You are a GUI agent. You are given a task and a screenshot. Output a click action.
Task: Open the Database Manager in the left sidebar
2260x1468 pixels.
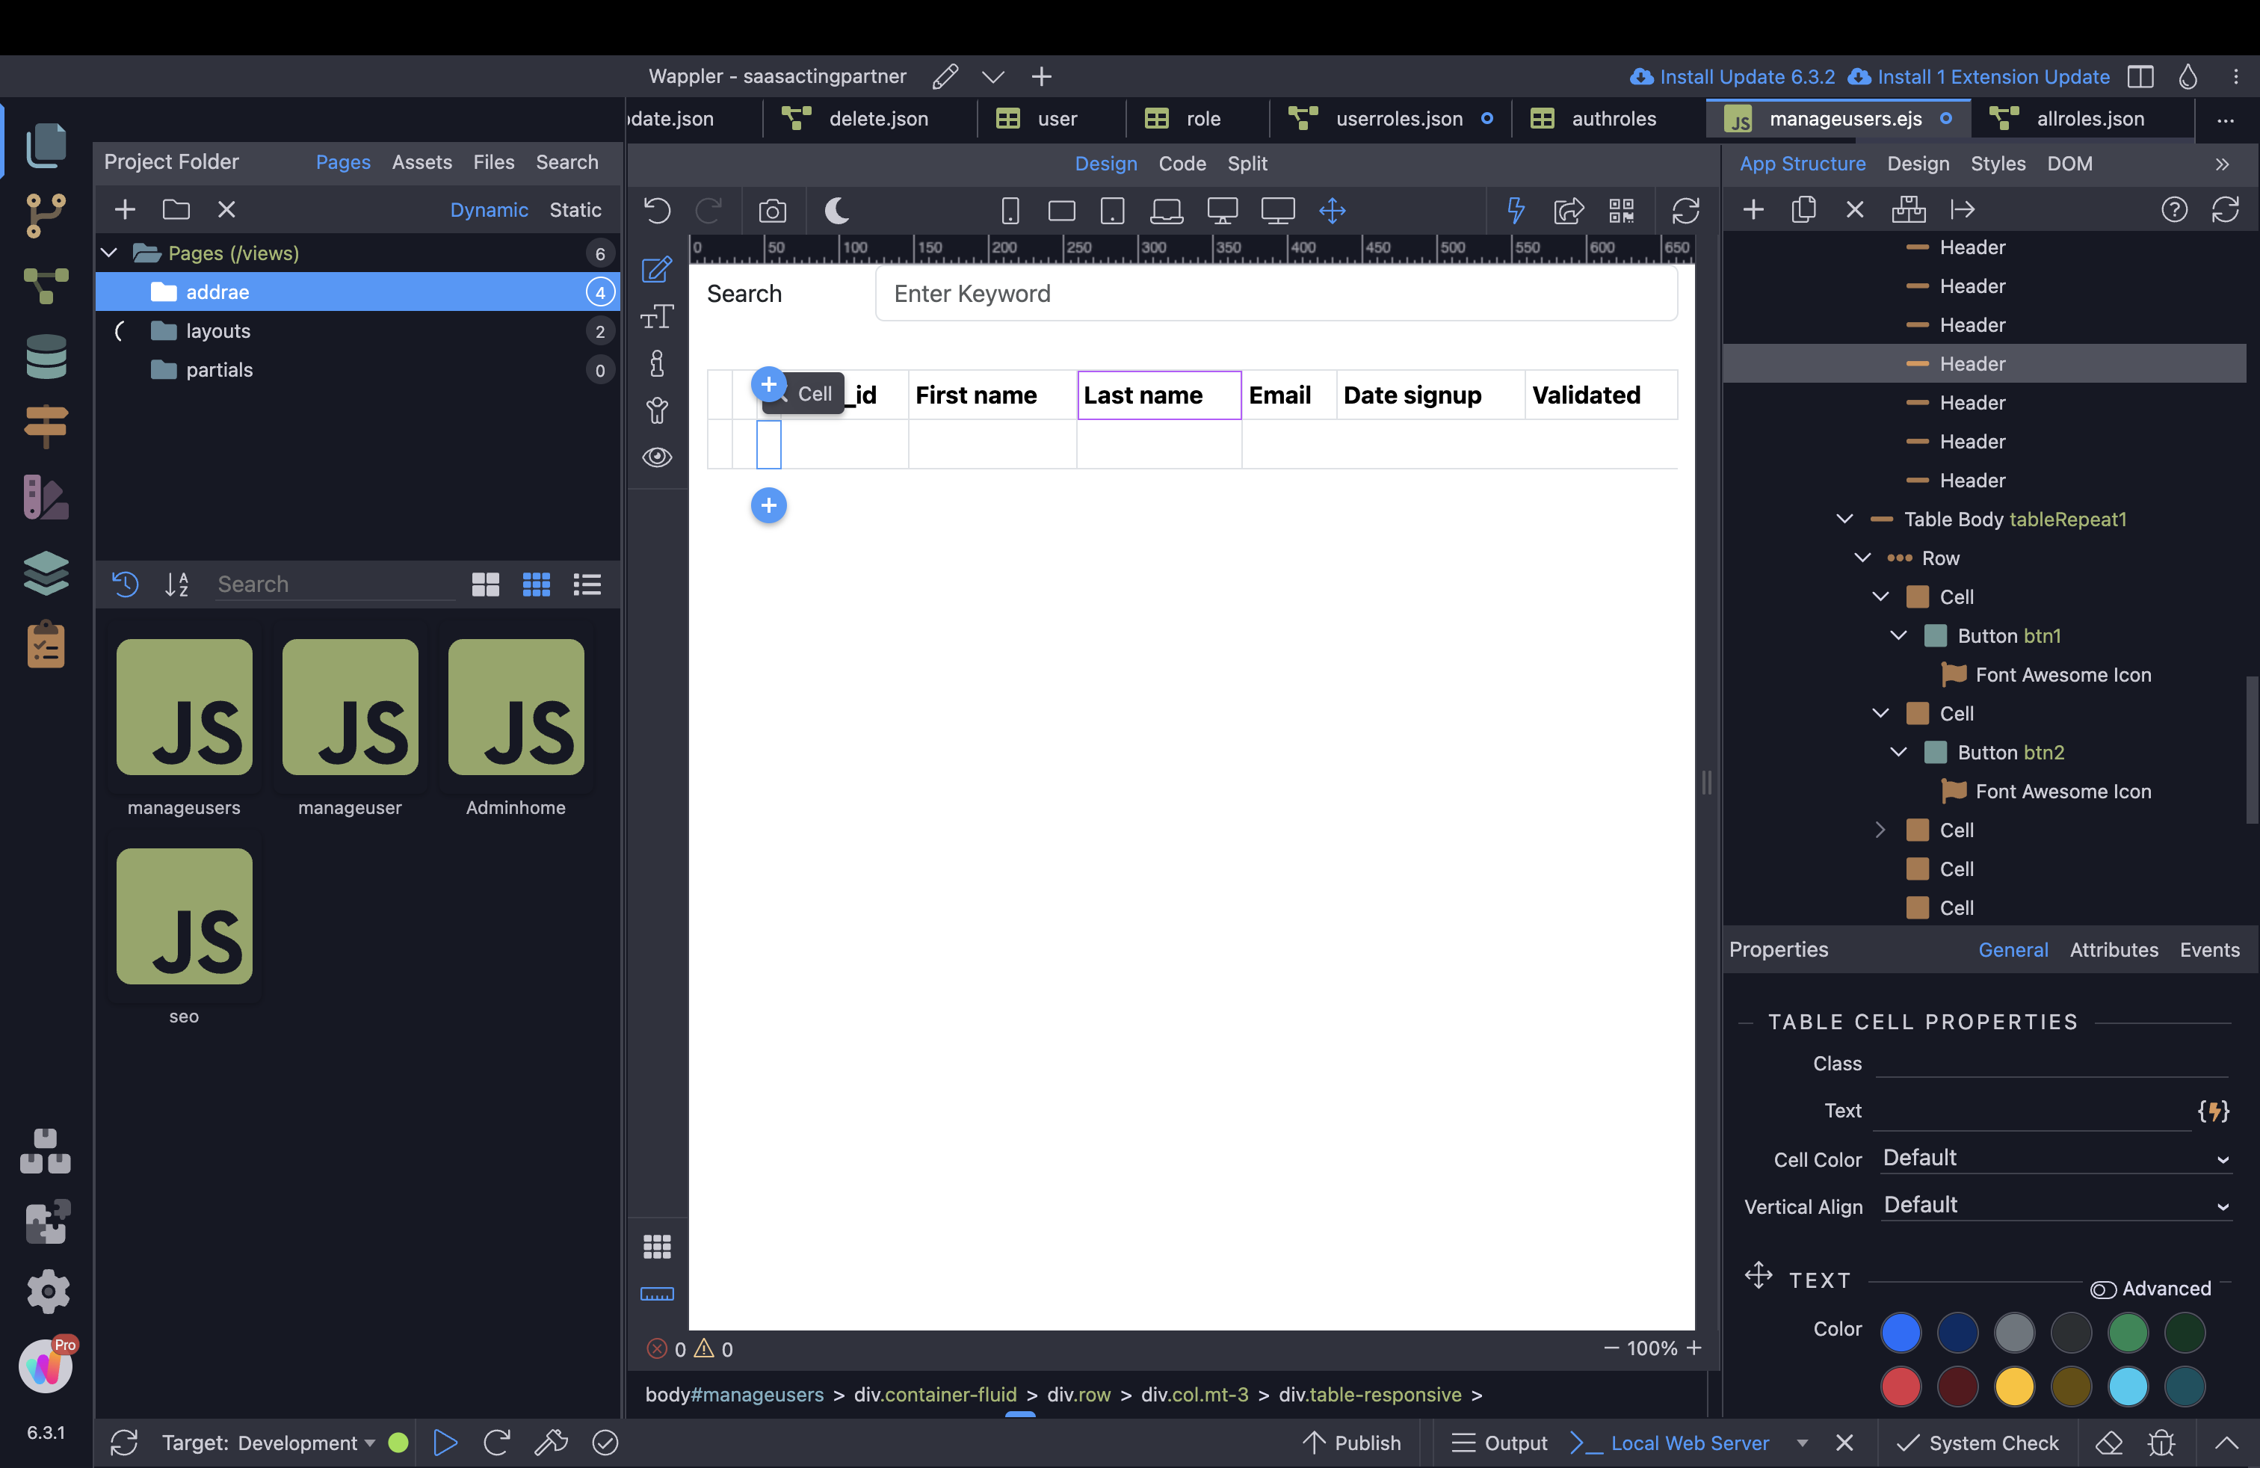pos(46,357)
